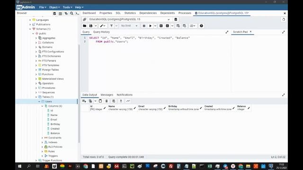Open Query Tool icon in Browser panel
This screenshot has width=303, height=170.
pos(55,13)
